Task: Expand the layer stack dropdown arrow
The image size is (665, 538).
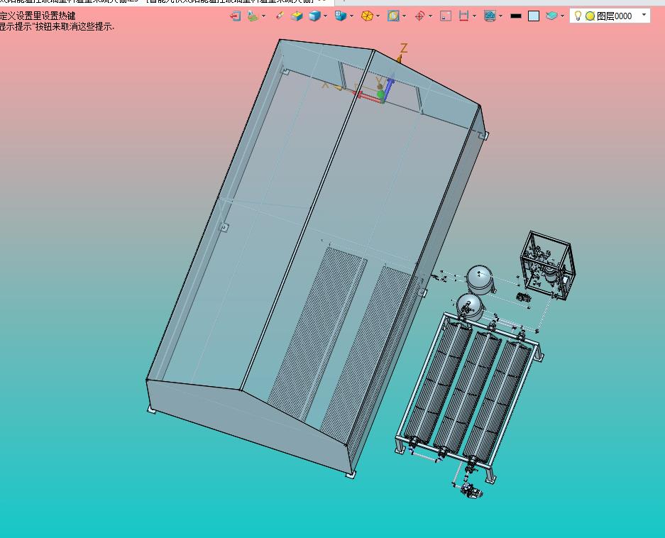Action: click(562, 16)
